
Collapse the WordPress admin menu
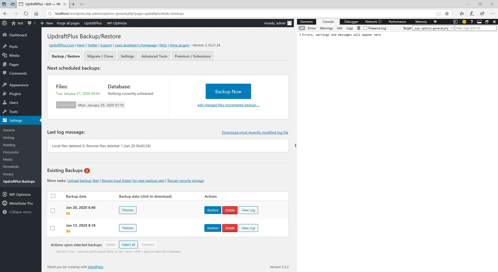17,212
